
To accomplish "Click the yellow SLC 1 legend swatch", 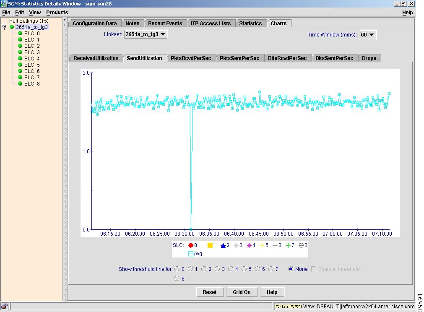I will point(210,245).
